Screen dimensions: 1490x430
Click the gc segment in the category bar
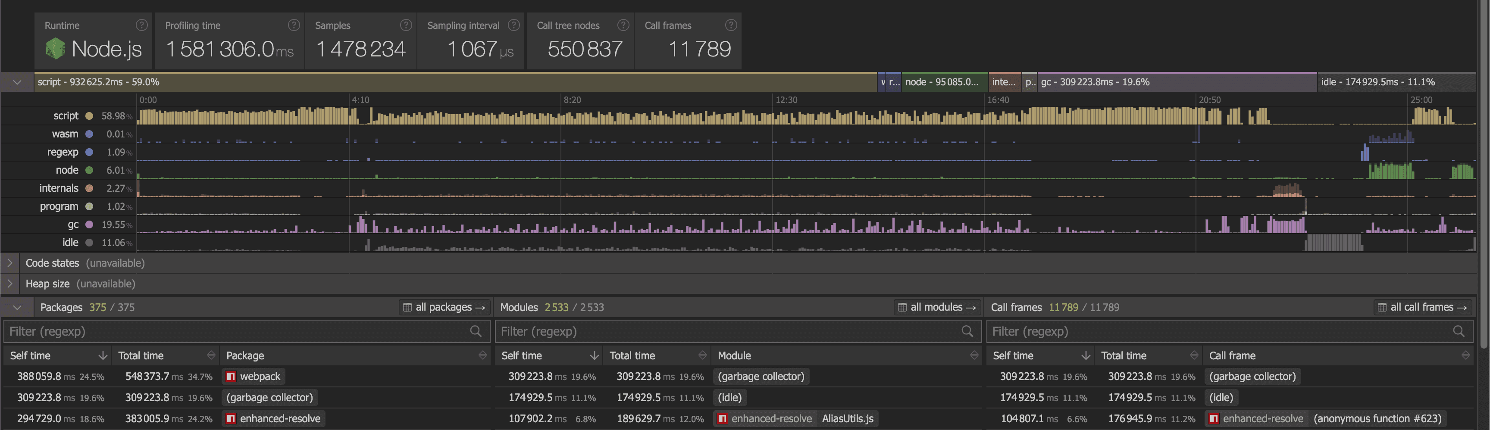[1177, 82]
